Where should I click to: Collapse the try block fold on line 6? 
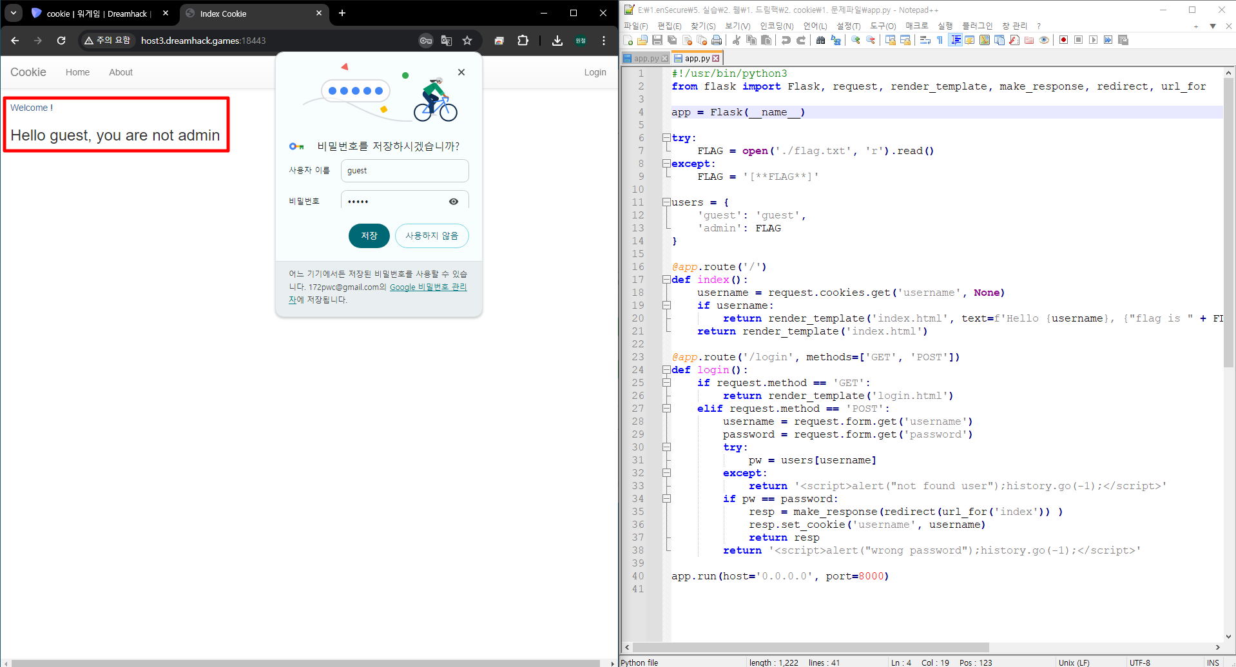point(666,138)
